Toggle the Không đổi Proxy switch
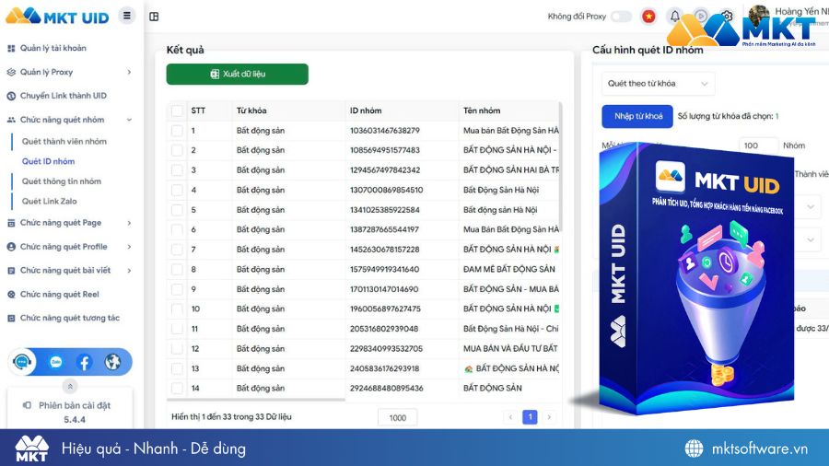Image resolution: width=829 pixels, height=466 pixels. click(x=621, y=17)
